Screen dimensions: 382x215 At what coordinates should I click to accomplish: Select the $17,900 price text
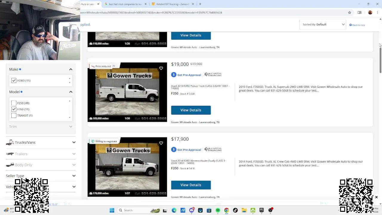pyautogui.click(x=180, y=139)
